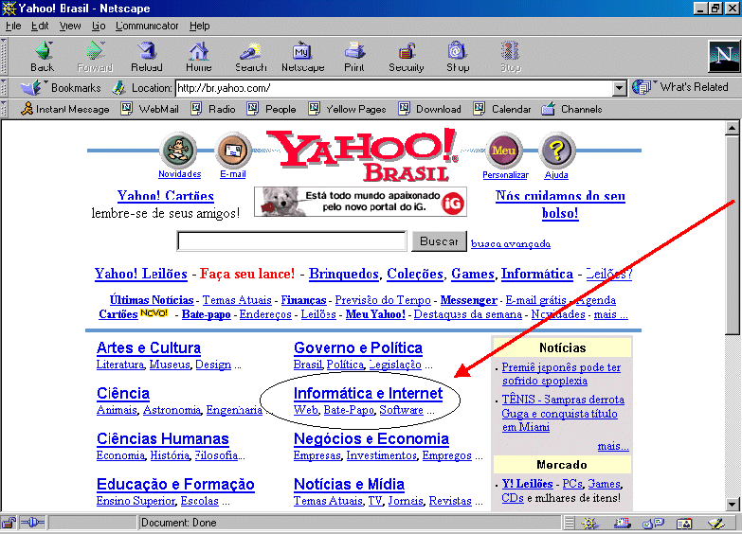Open the Ciência category link

click(123, 394)
